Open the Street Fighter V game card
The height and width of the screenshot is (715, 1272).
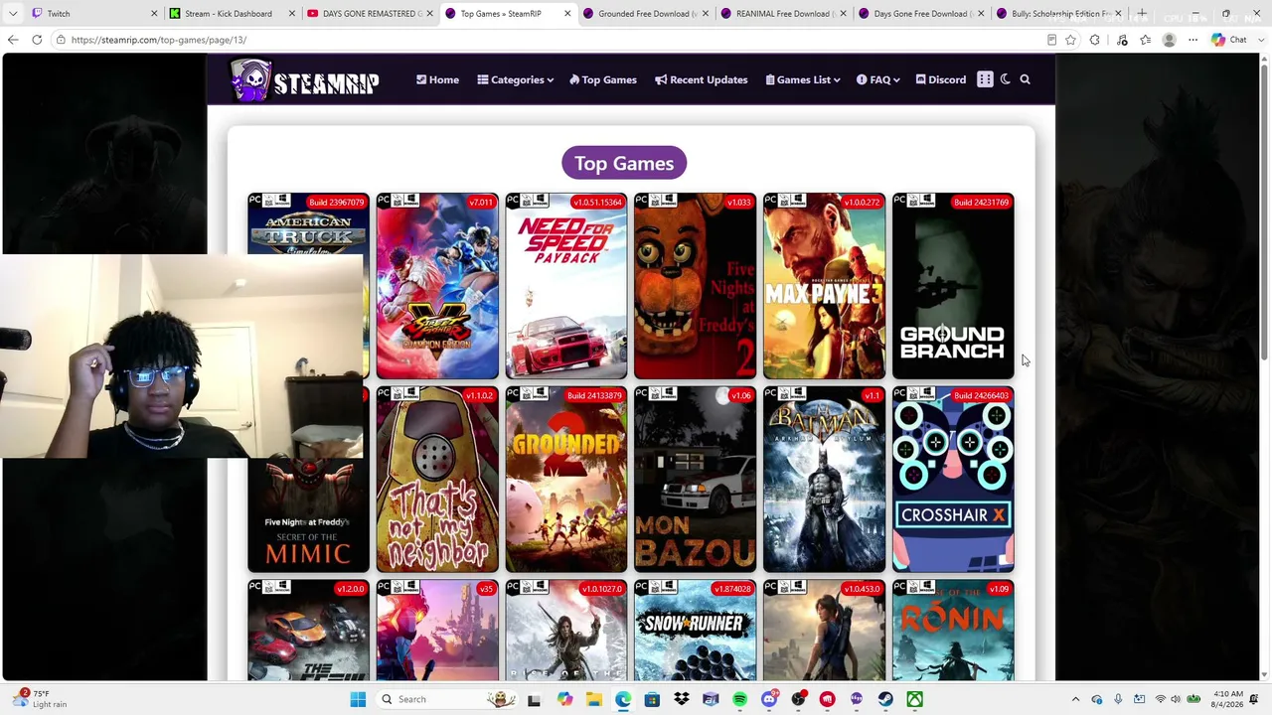437,286
